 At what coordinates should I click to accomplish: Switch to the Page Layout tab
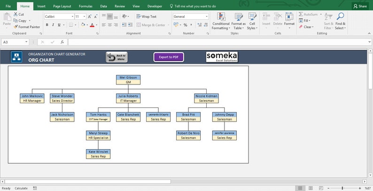tap(62, 6)
